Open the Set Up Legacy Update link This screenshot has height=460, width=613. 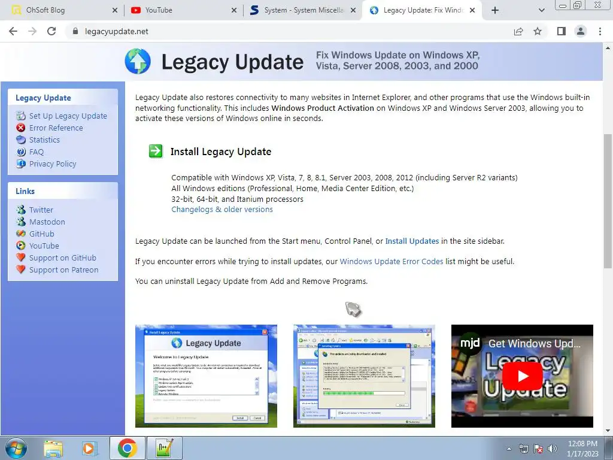68,116
